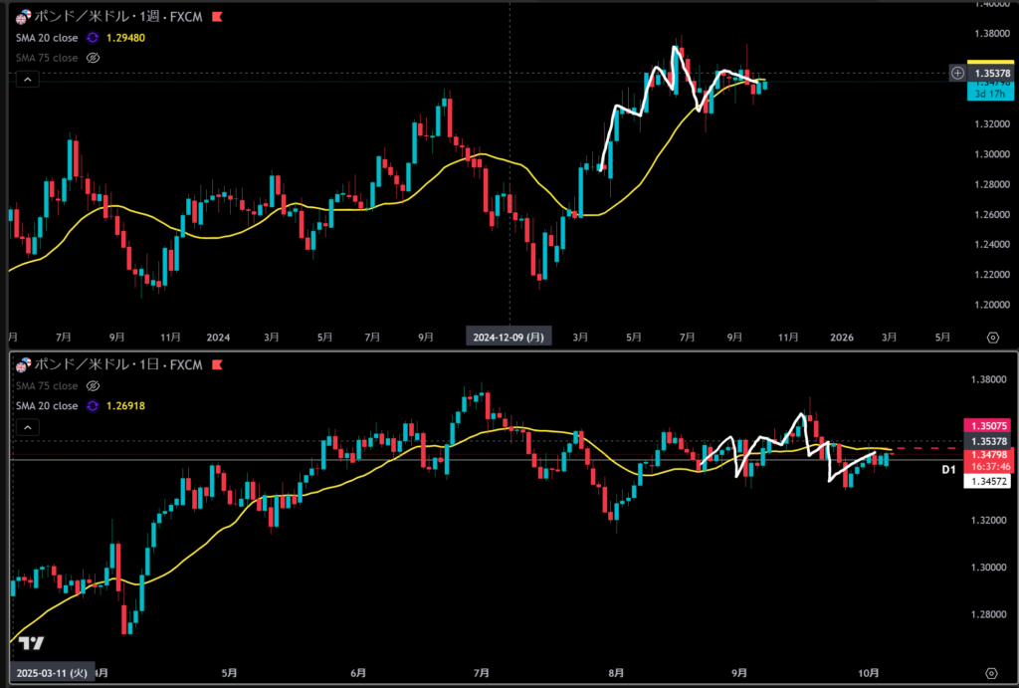Click the D1 horizontal line label on the daily chart
The image size is (1019, 688).
(x=948, y=468)
